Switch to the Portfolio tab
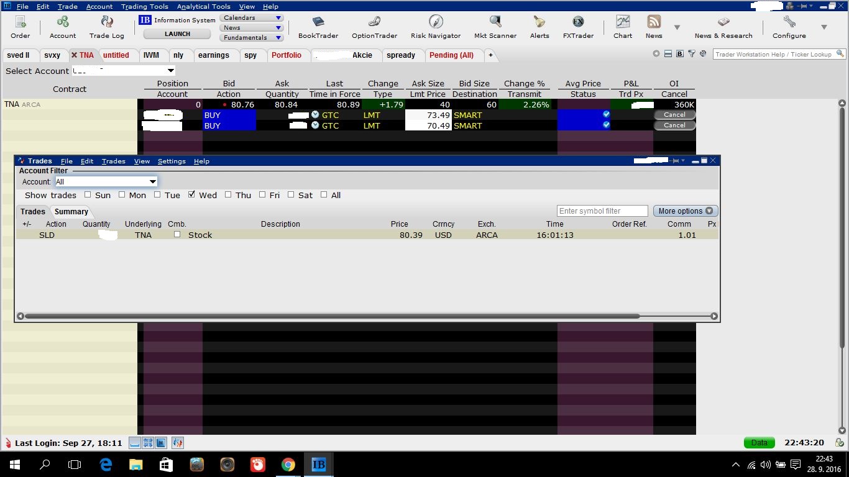This screenshot has height=477, width=849. (x=287, y=55)
